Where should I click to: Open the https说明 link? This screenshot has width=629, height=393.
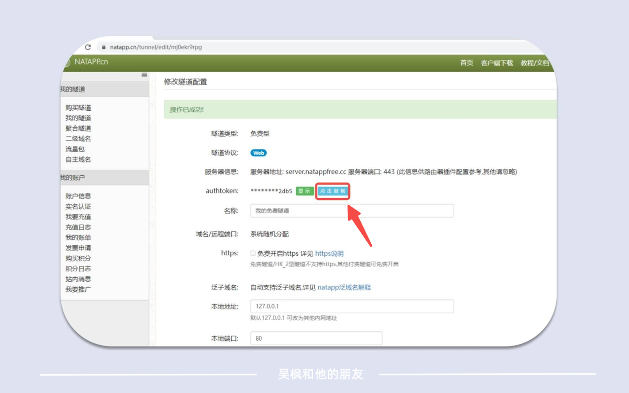[x=329, y=253]
